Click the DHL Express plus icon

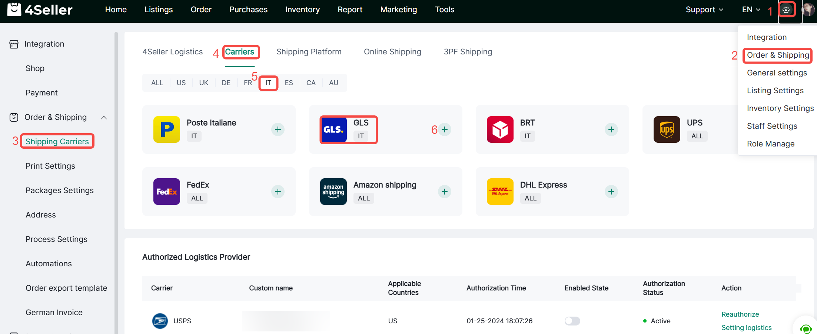click(611, 192)
